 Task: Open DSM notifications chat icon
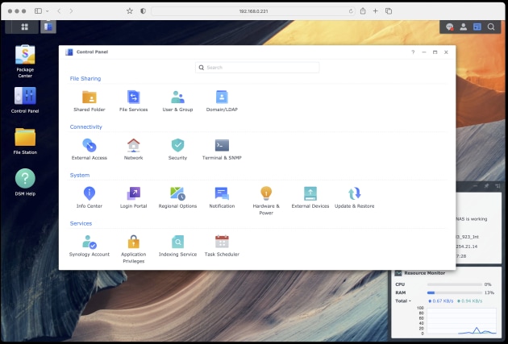click(x=449, y=27)
